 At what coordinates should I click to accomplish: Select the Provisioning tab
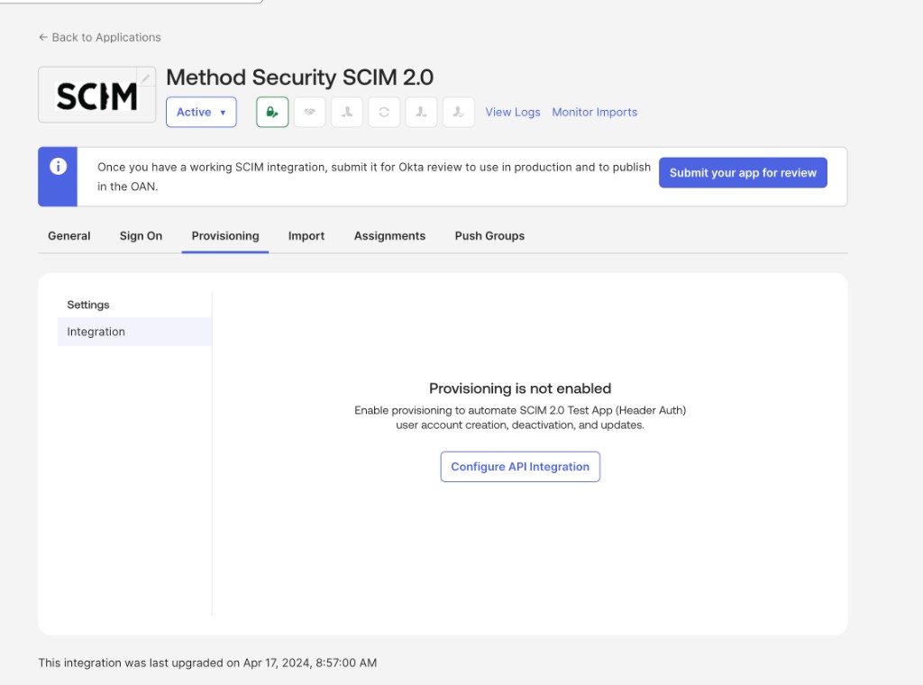click(x=224, y=236)
